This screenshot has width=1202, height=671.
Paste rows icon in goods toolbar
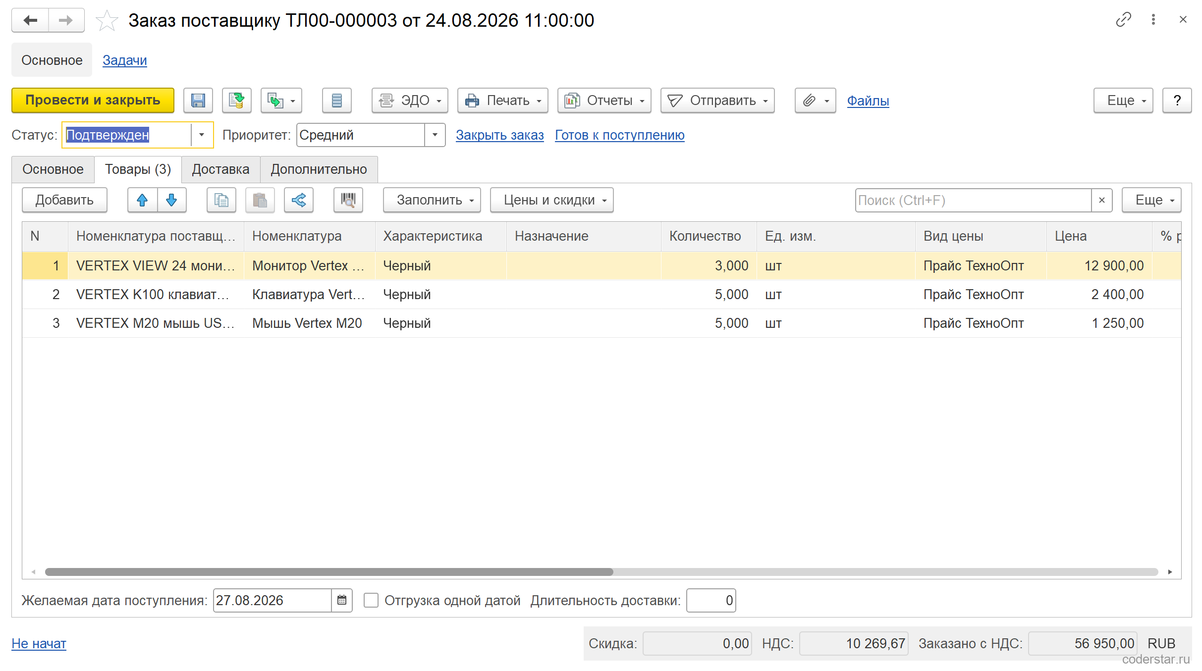click(x=260, y=200)
